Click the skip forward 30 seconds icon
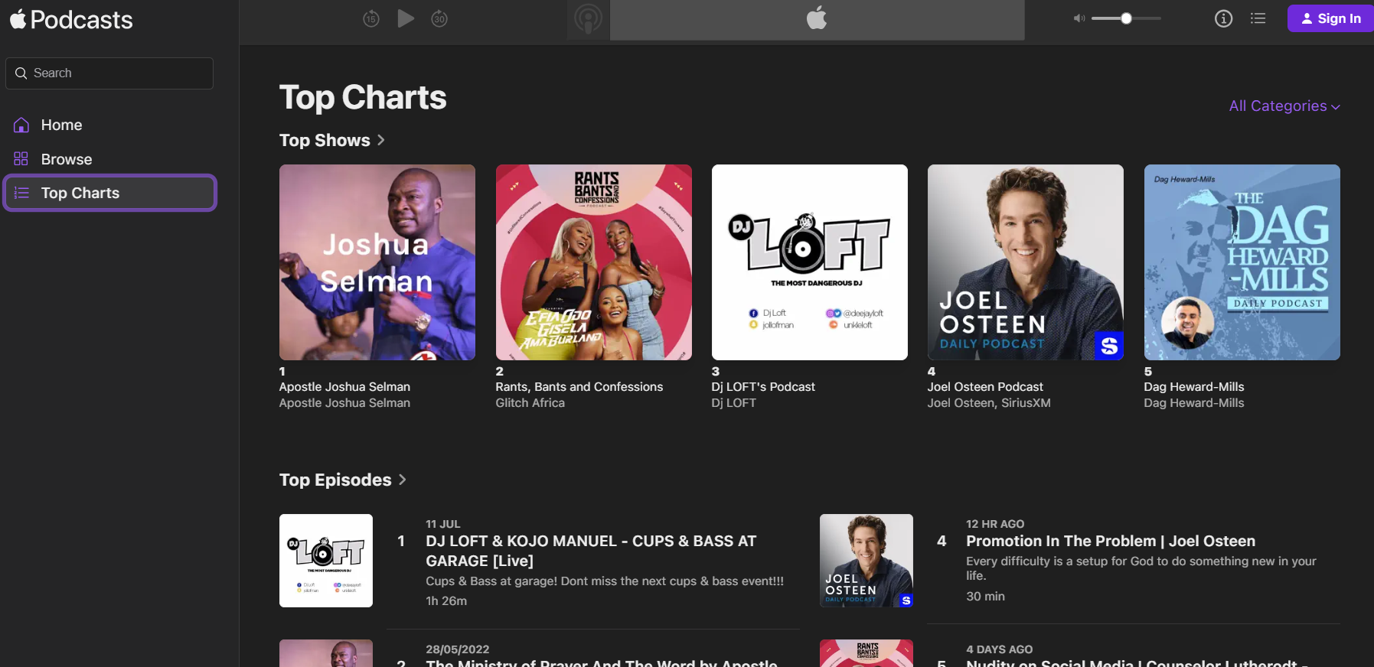This screenshot has width=1374, height=667. point(439,18)
